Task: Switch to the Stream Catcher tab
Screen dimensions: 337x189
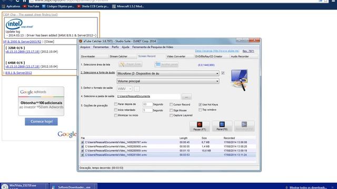Action: [x=123, y=56]
